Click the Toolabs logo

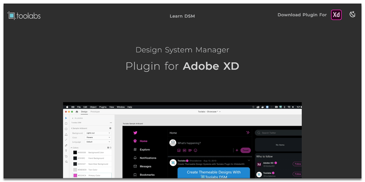point(24,15)
